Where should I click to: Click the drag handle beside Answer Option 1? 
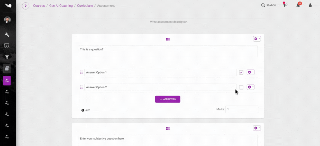pyautogui.click(x=81, y=72)
